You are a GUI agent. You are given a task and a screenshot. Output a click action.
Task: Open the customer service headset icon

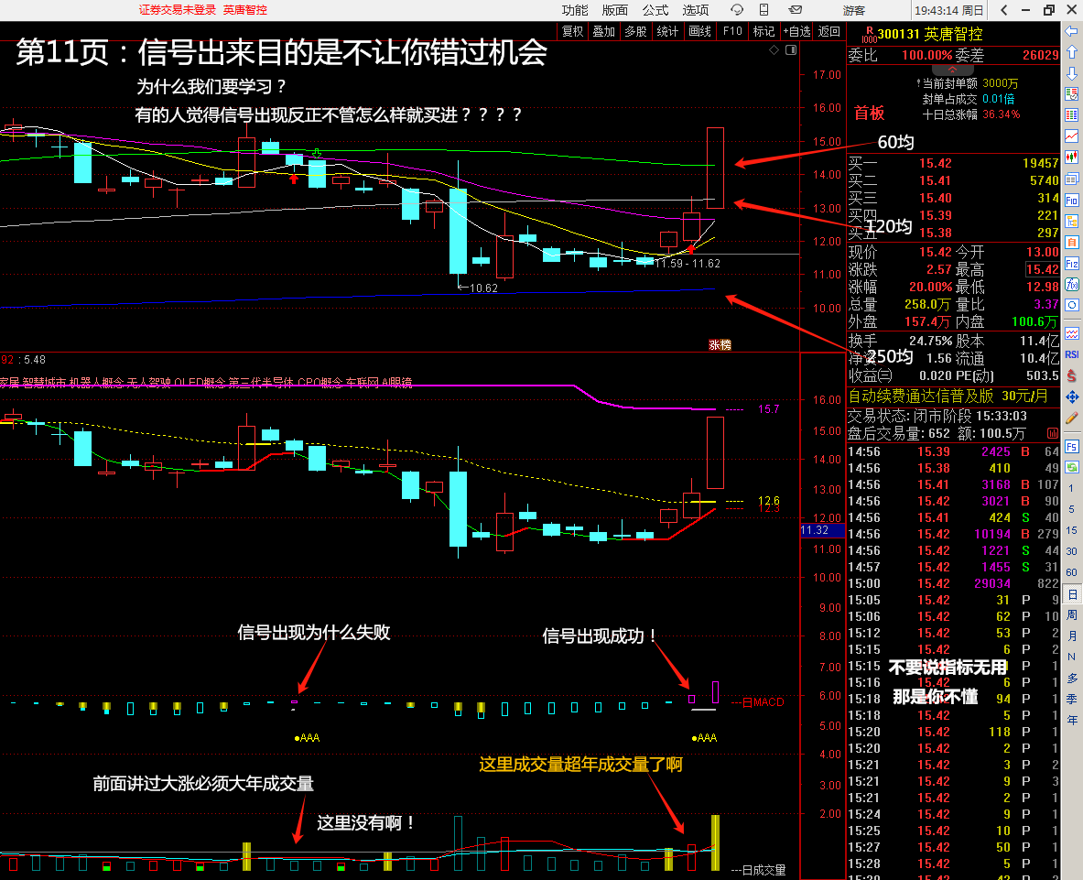(x=737, y=10)
